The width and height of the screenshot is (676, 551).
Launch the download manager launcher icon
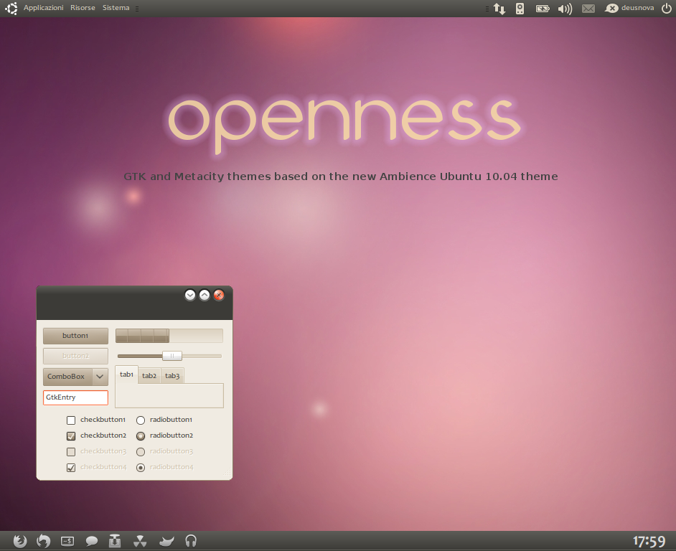click(115, 541)
